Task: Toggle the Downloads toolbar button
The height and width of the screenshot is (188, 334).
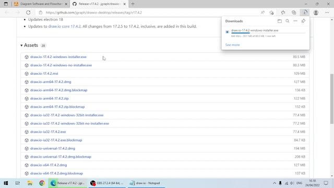Action: point(305,13)
